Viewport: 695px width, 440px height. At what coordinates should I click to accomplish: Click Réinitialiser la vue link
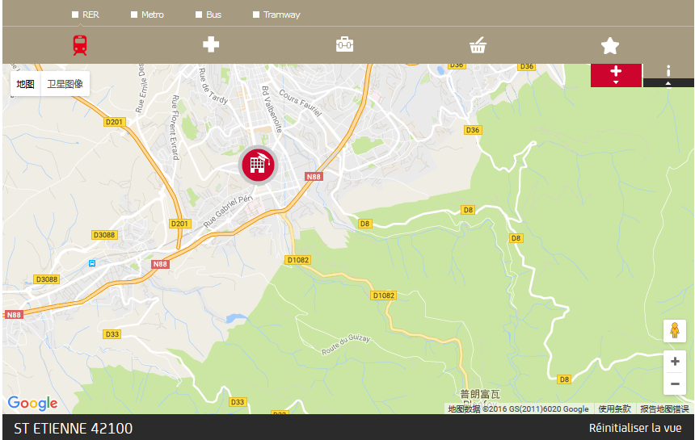pos(635,428)
